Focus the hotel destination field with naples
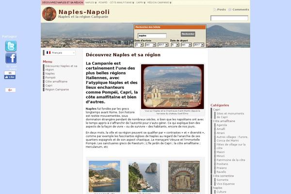Screen dimensions: 291x194 tap(152, 35)
